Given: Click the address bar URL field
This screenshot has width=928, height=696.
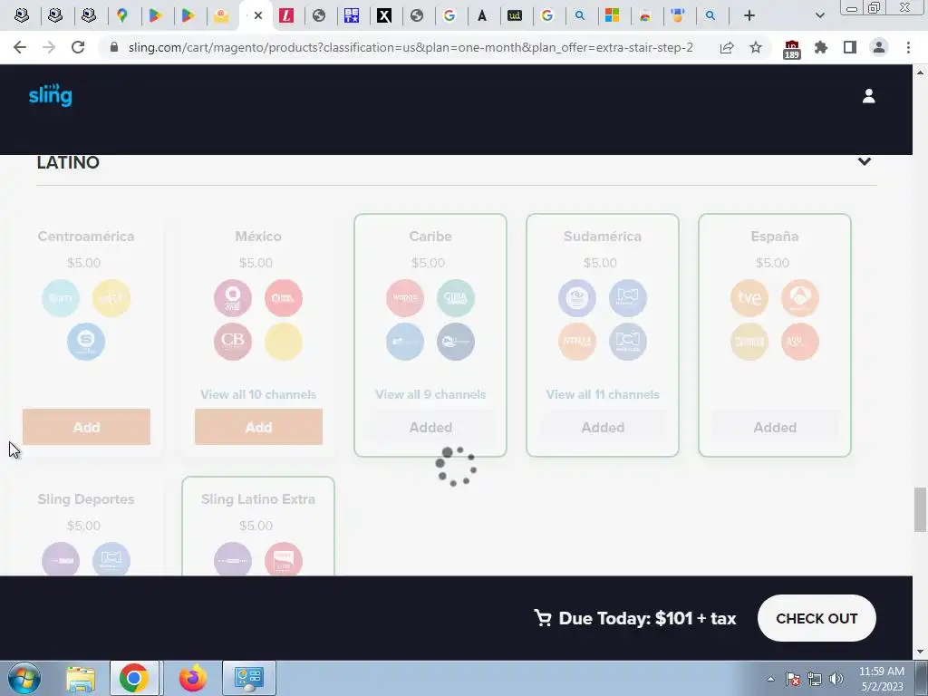Looking at the screenshot, I should pos(411,47).
